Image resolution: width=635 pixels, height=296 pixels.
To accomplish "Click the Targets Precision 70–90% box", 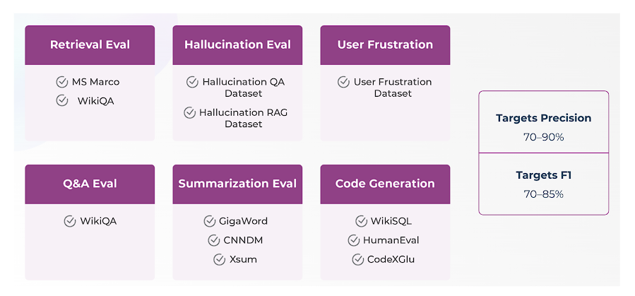I will click(x=543, y=122).
